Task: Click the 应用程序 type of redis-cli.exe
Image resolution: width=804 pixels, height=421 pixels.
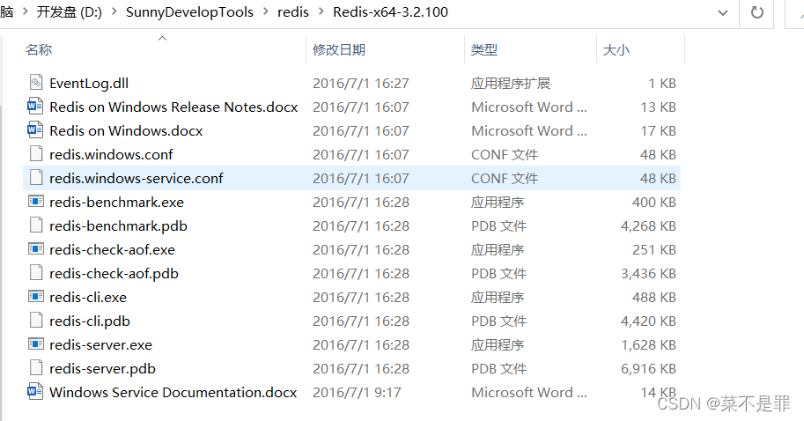Action: tap(498, 298)
